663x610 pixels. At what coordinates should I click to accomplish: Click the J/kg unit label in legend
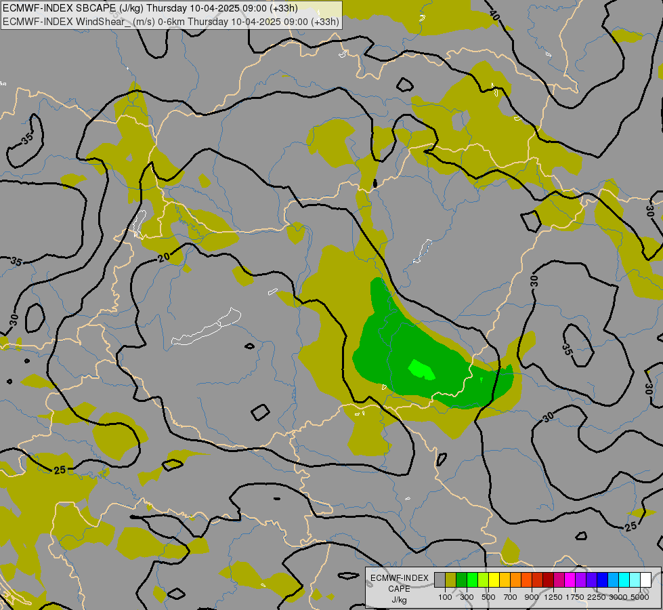(399, 600)
